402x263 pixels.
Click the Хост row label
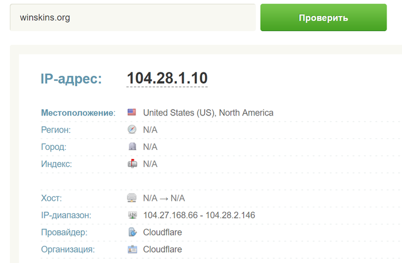pyautogui.click(x=52, y=198)
